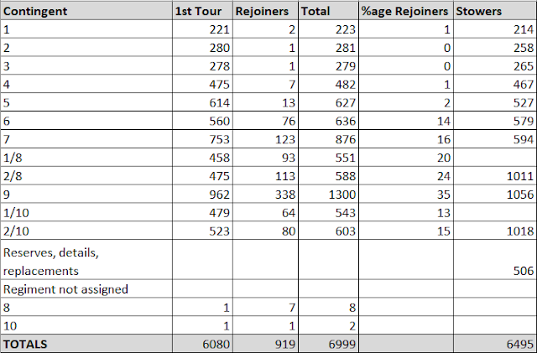The height and width of the screenshot is (353, 537).
Task: Select contingent label 2/10
Action: click(x=16, y=231)
